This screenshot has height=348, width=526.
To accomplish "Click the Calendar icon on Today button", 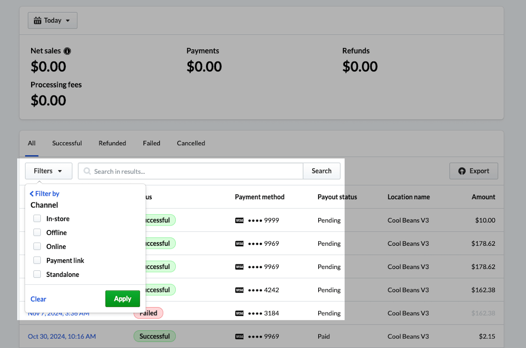I will pyautogui.click(x=38, y=21).
